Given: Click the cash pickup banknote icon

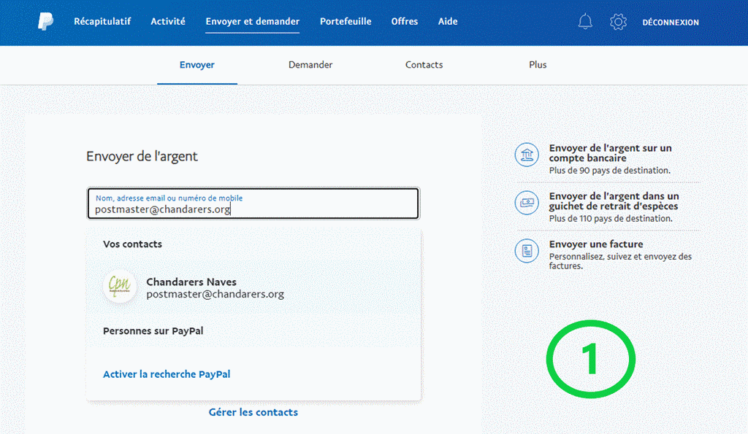Looking at the screenshot, I should pyautogui.click(x=527, y=203).
